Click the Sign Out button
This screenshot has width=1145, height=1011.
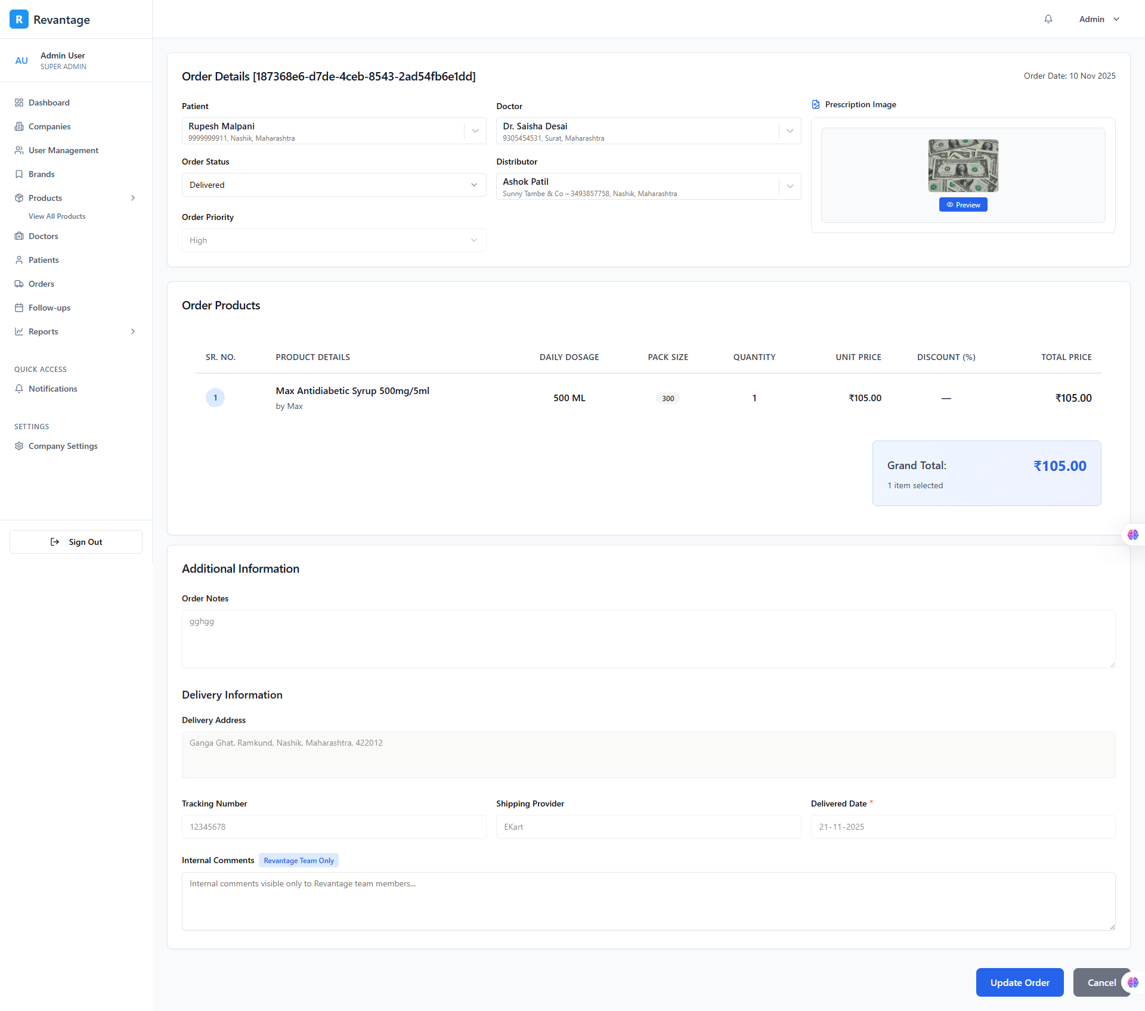point(76,542)
